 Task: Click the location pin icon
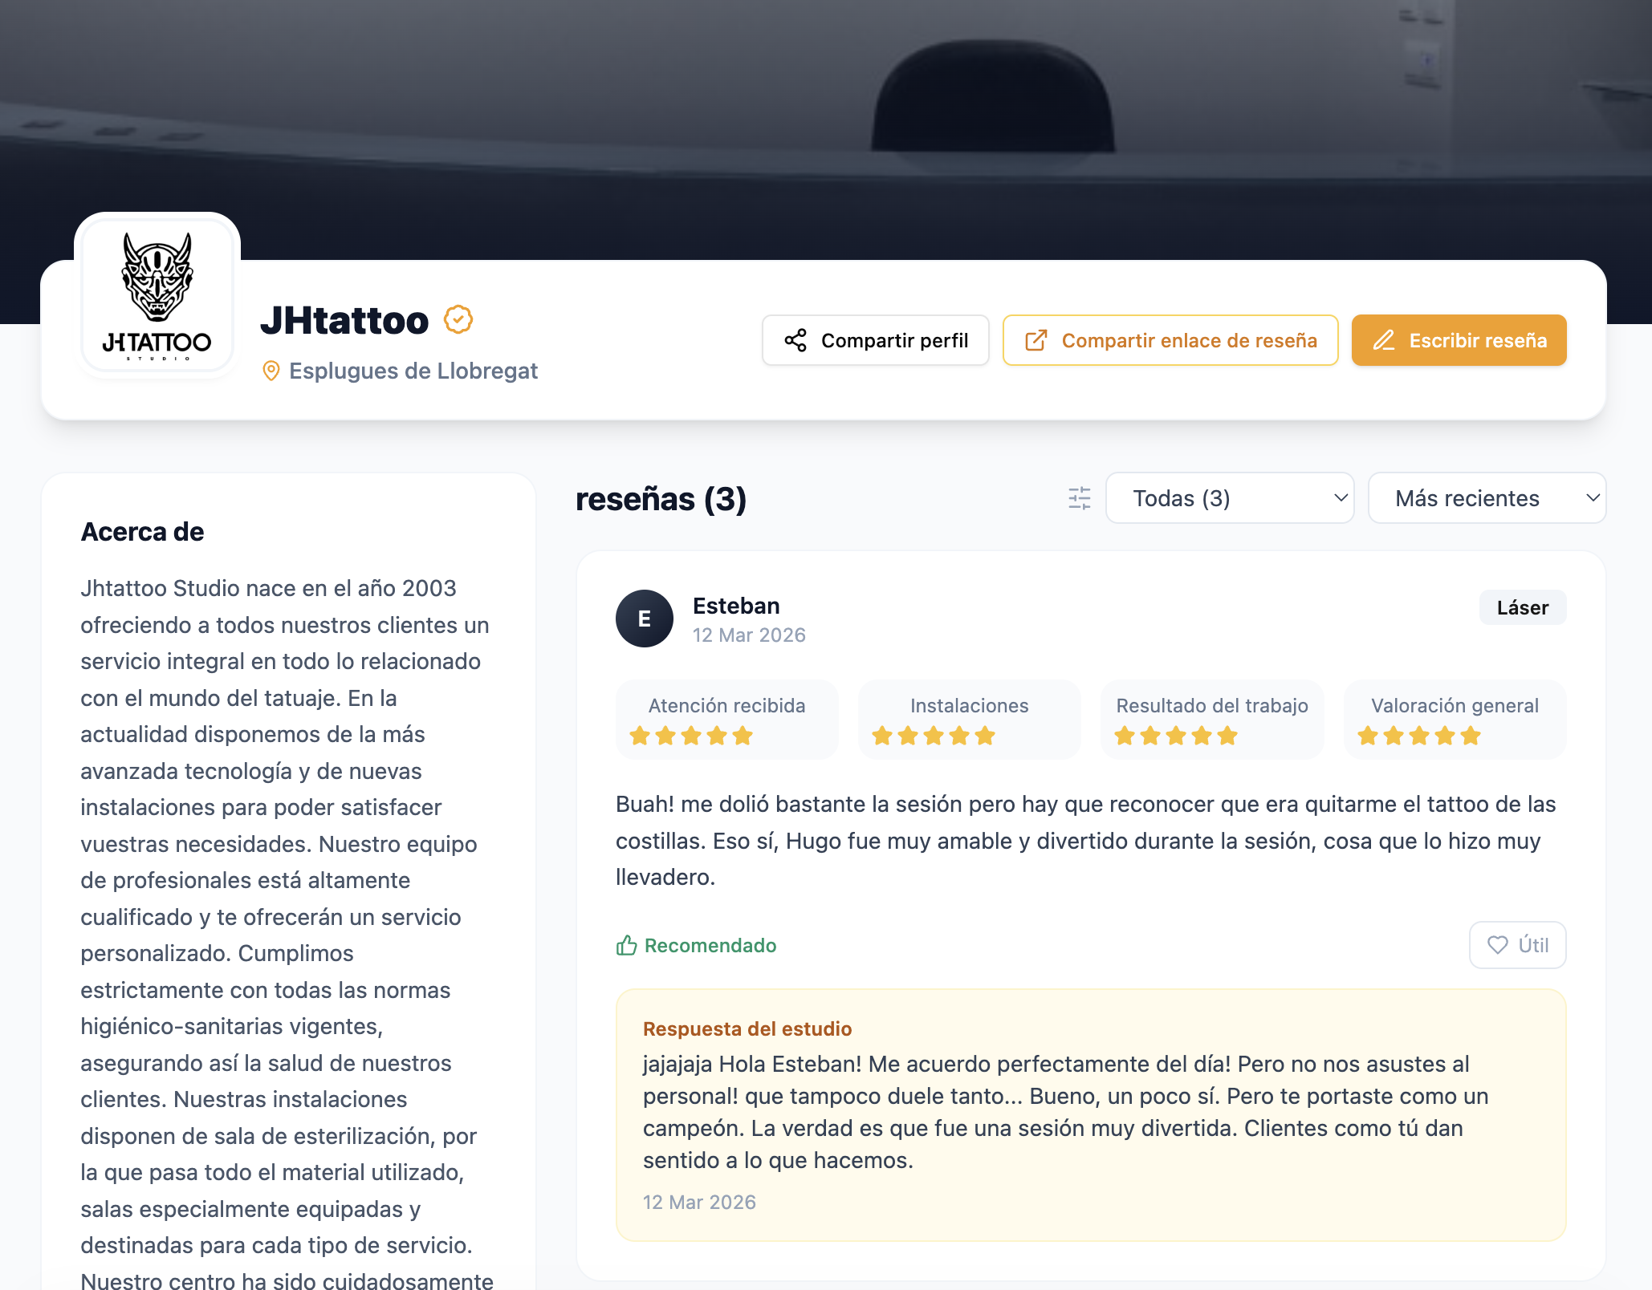click(271, 371)
